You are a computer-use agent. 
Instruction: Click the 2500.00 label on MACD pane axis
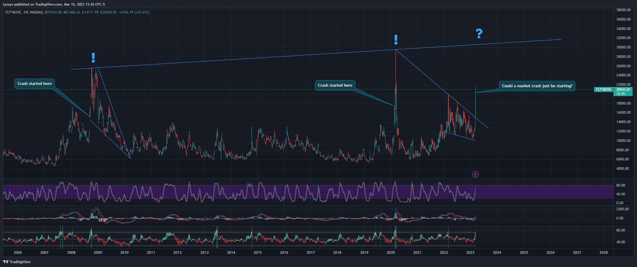623,209
